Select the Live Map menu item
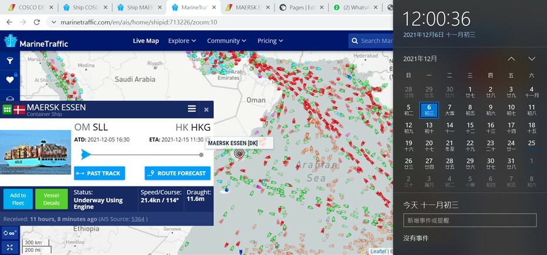Viewport: 547px width, 255px height. 146,41
